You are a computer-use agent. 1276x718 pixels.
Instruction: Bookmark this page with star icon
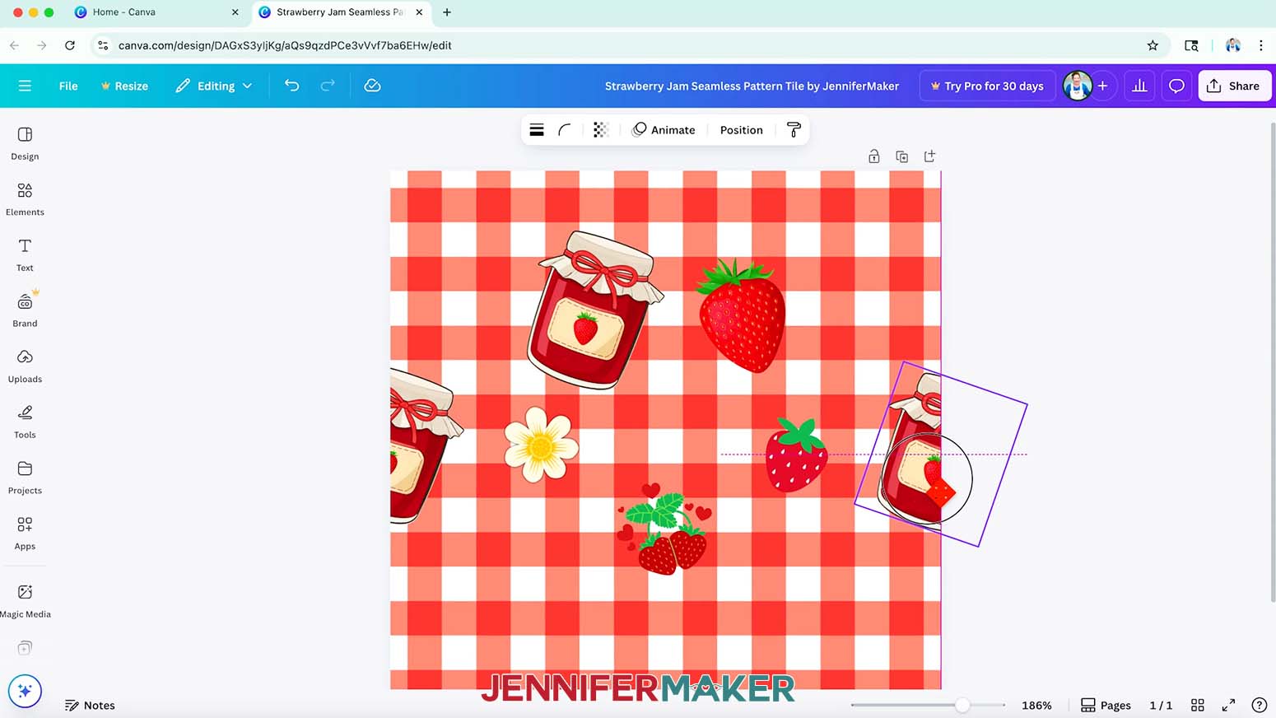click(1153, 45)
